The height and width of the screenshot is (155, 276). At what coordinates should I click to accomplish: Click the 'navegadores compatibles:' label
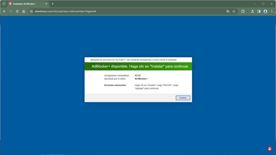coord(117,76)
